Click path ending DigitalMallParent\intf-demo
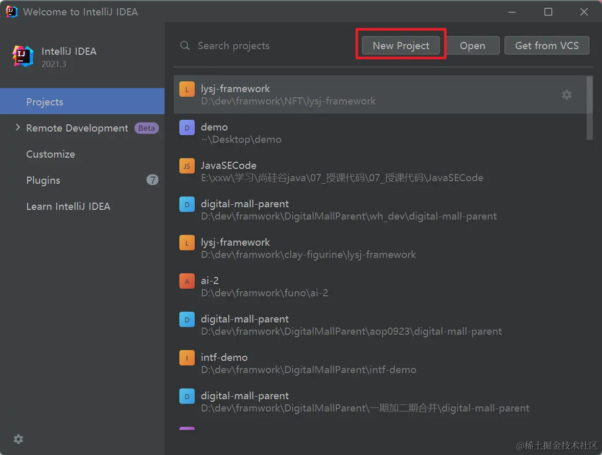Viewport: 602px width, 455px height. point(309,370)
